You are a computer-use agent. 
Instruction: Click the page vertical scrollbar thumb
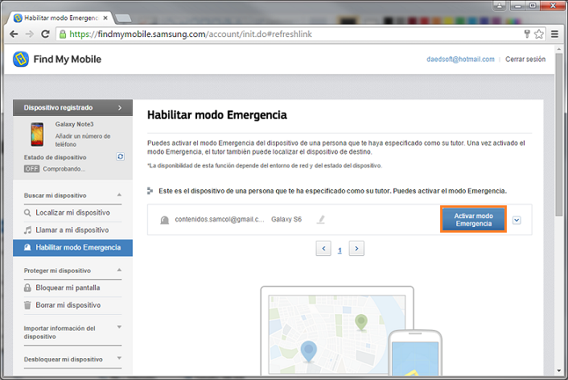[559, 134]
